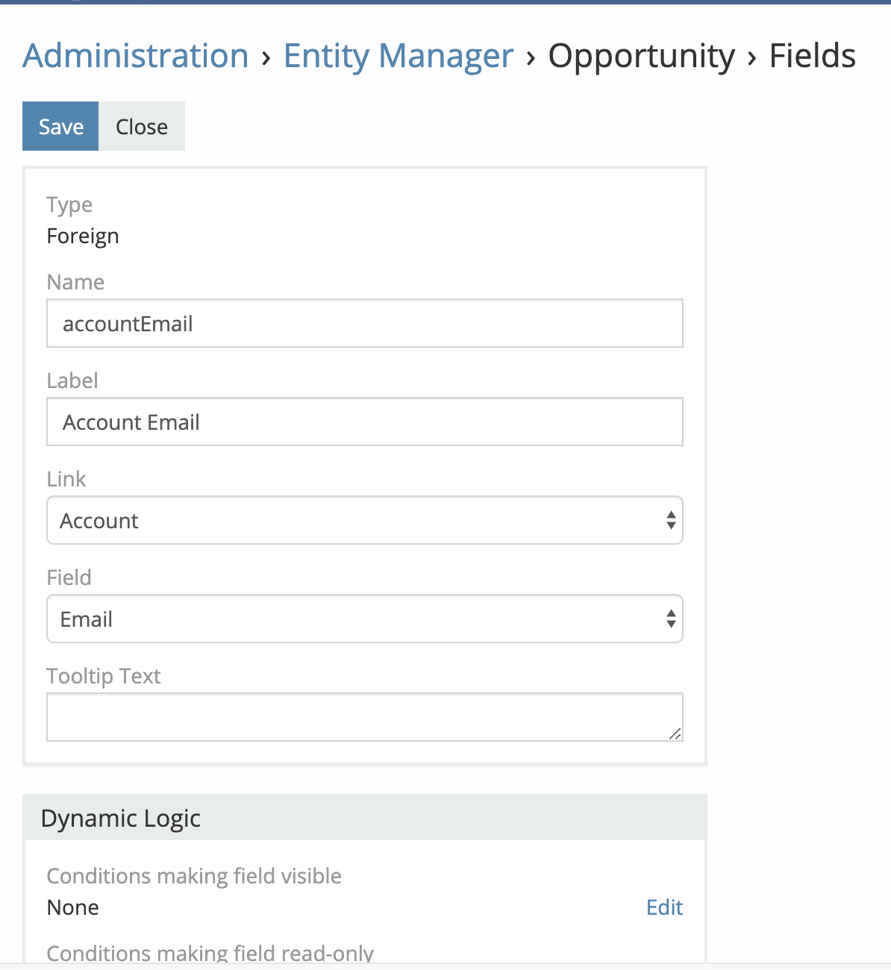Image resolution: width=891 pixels, height=970 pixels.
Task: Click the Save button
Action: (60, 127)
